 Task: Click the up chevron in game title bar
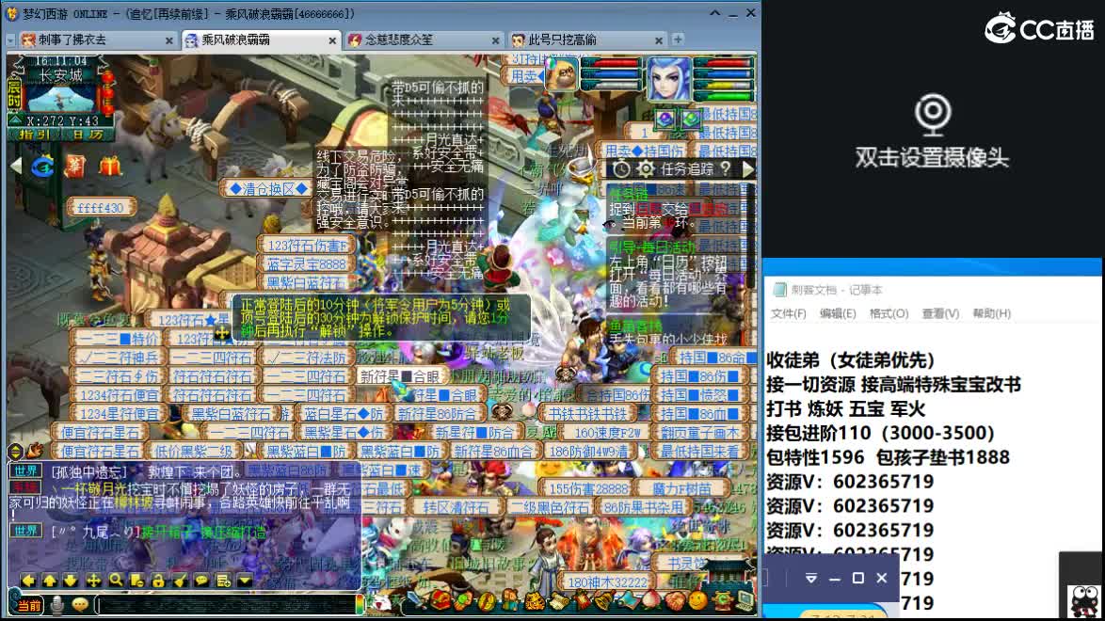(x=714, y=13)
